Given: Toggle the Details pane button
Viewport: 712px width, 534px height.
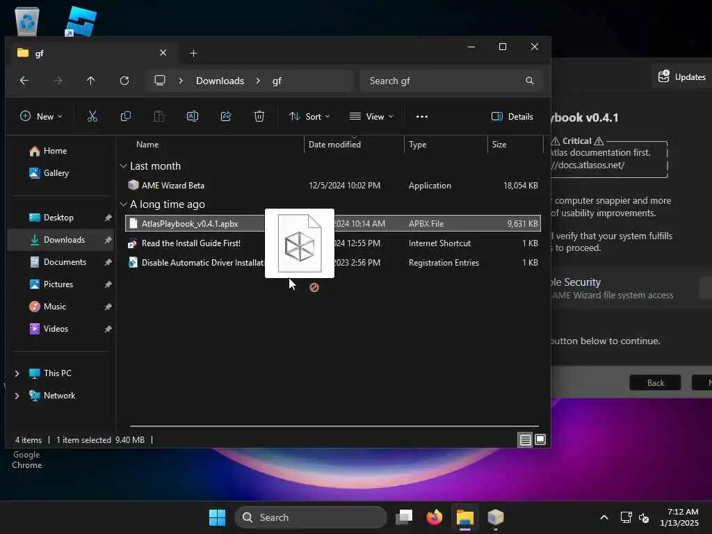Looking at the screenshot, I should click(512, 117).
